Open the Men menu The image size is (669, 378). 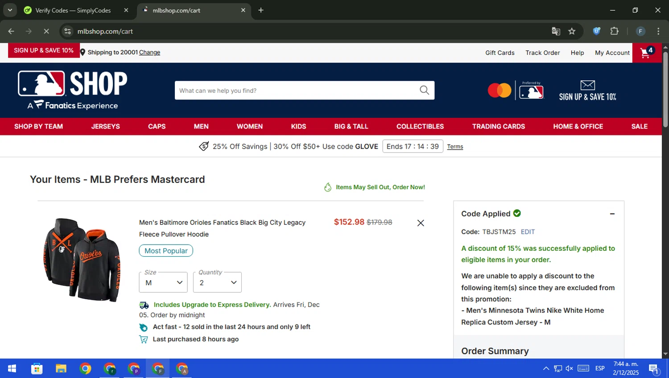point(201,126)
